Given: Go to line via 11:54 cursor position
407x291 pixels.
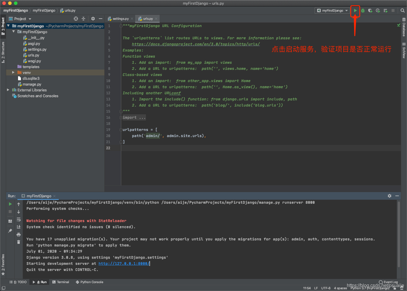Looking at the screenshot, I should [307, 288].
